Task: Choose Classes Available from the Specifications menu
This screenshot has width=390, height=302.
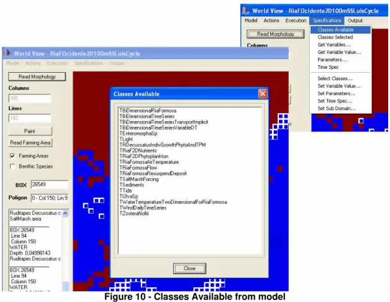Action: pos(340,30)
